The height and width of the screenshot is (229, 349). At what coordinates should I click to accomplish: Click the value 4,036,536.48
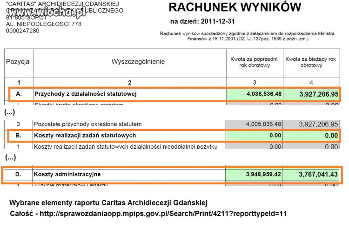[264, 94]
